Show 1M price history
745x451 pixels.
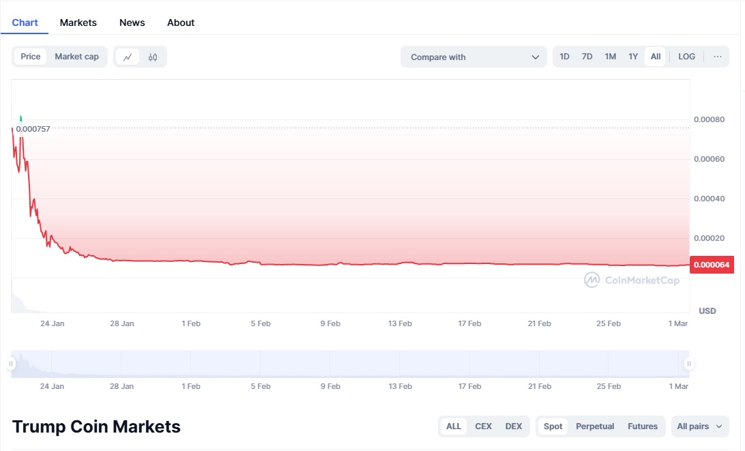pyautogui.click(x=610, y=57)
